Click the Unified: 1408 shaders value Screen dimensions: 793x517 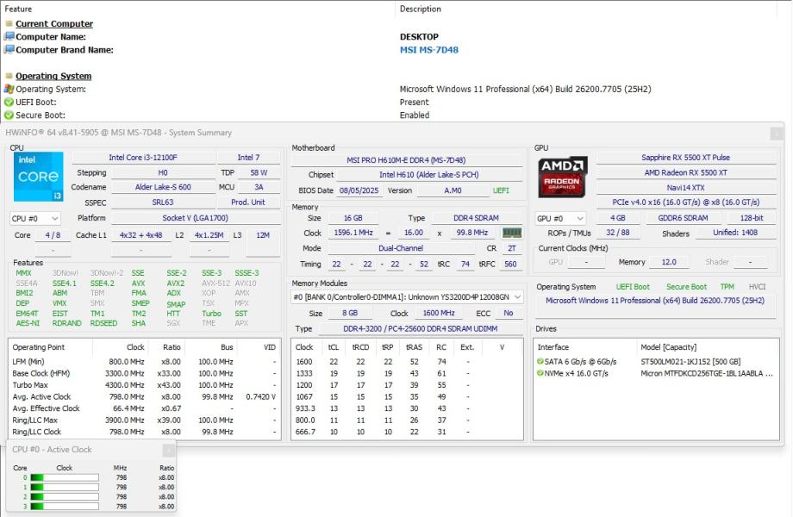point(735,233)
